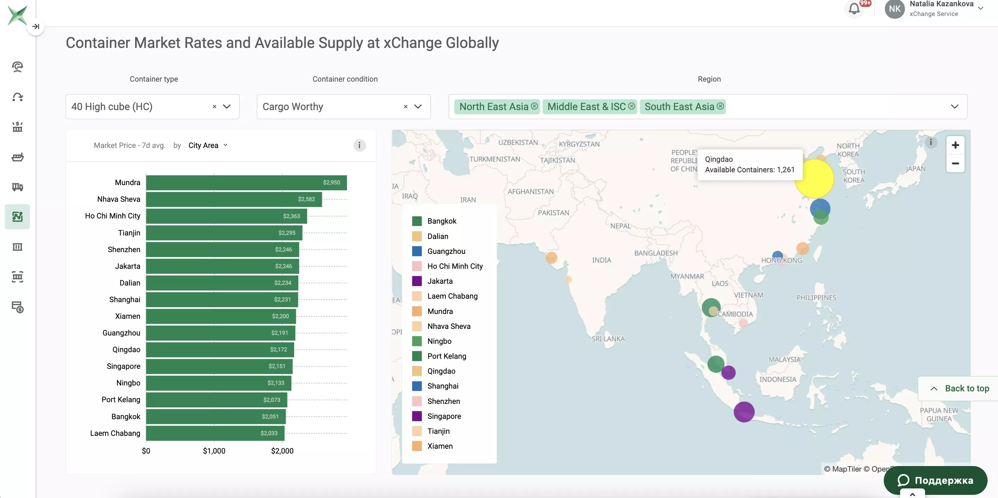The height and width of the screenshot is (498, 998).
Task: Click the Mundra $2,950 bar
Action: coord(247,183)
